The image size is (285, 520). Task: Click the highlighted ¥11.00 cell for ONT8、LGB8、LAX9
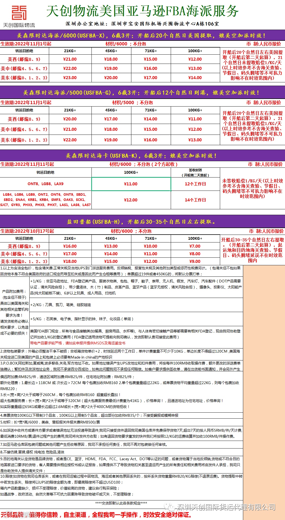[x=131, y=184]
